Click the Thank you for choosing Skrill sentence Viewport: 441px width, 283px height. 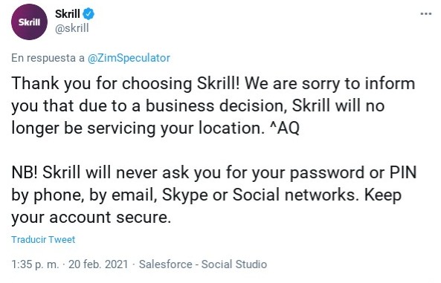pyautogui.click(x=126, y=83)
